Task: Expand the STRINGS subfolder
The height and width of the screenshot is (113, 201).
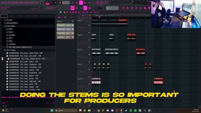Action: click(x=11, y=44)
